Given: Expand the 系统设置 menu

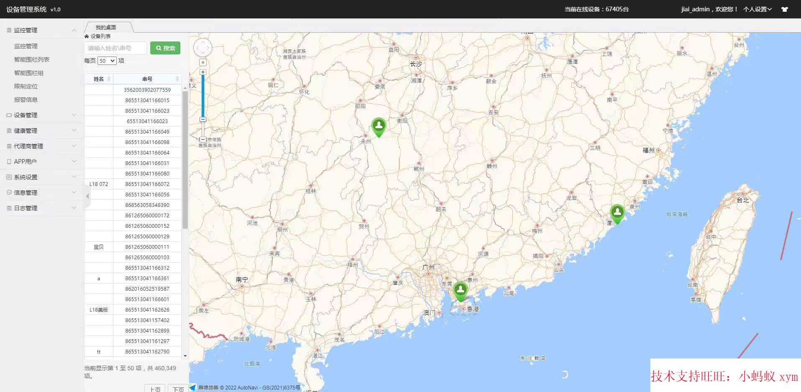Looking at the screenshot, I should tap(74, 177).
